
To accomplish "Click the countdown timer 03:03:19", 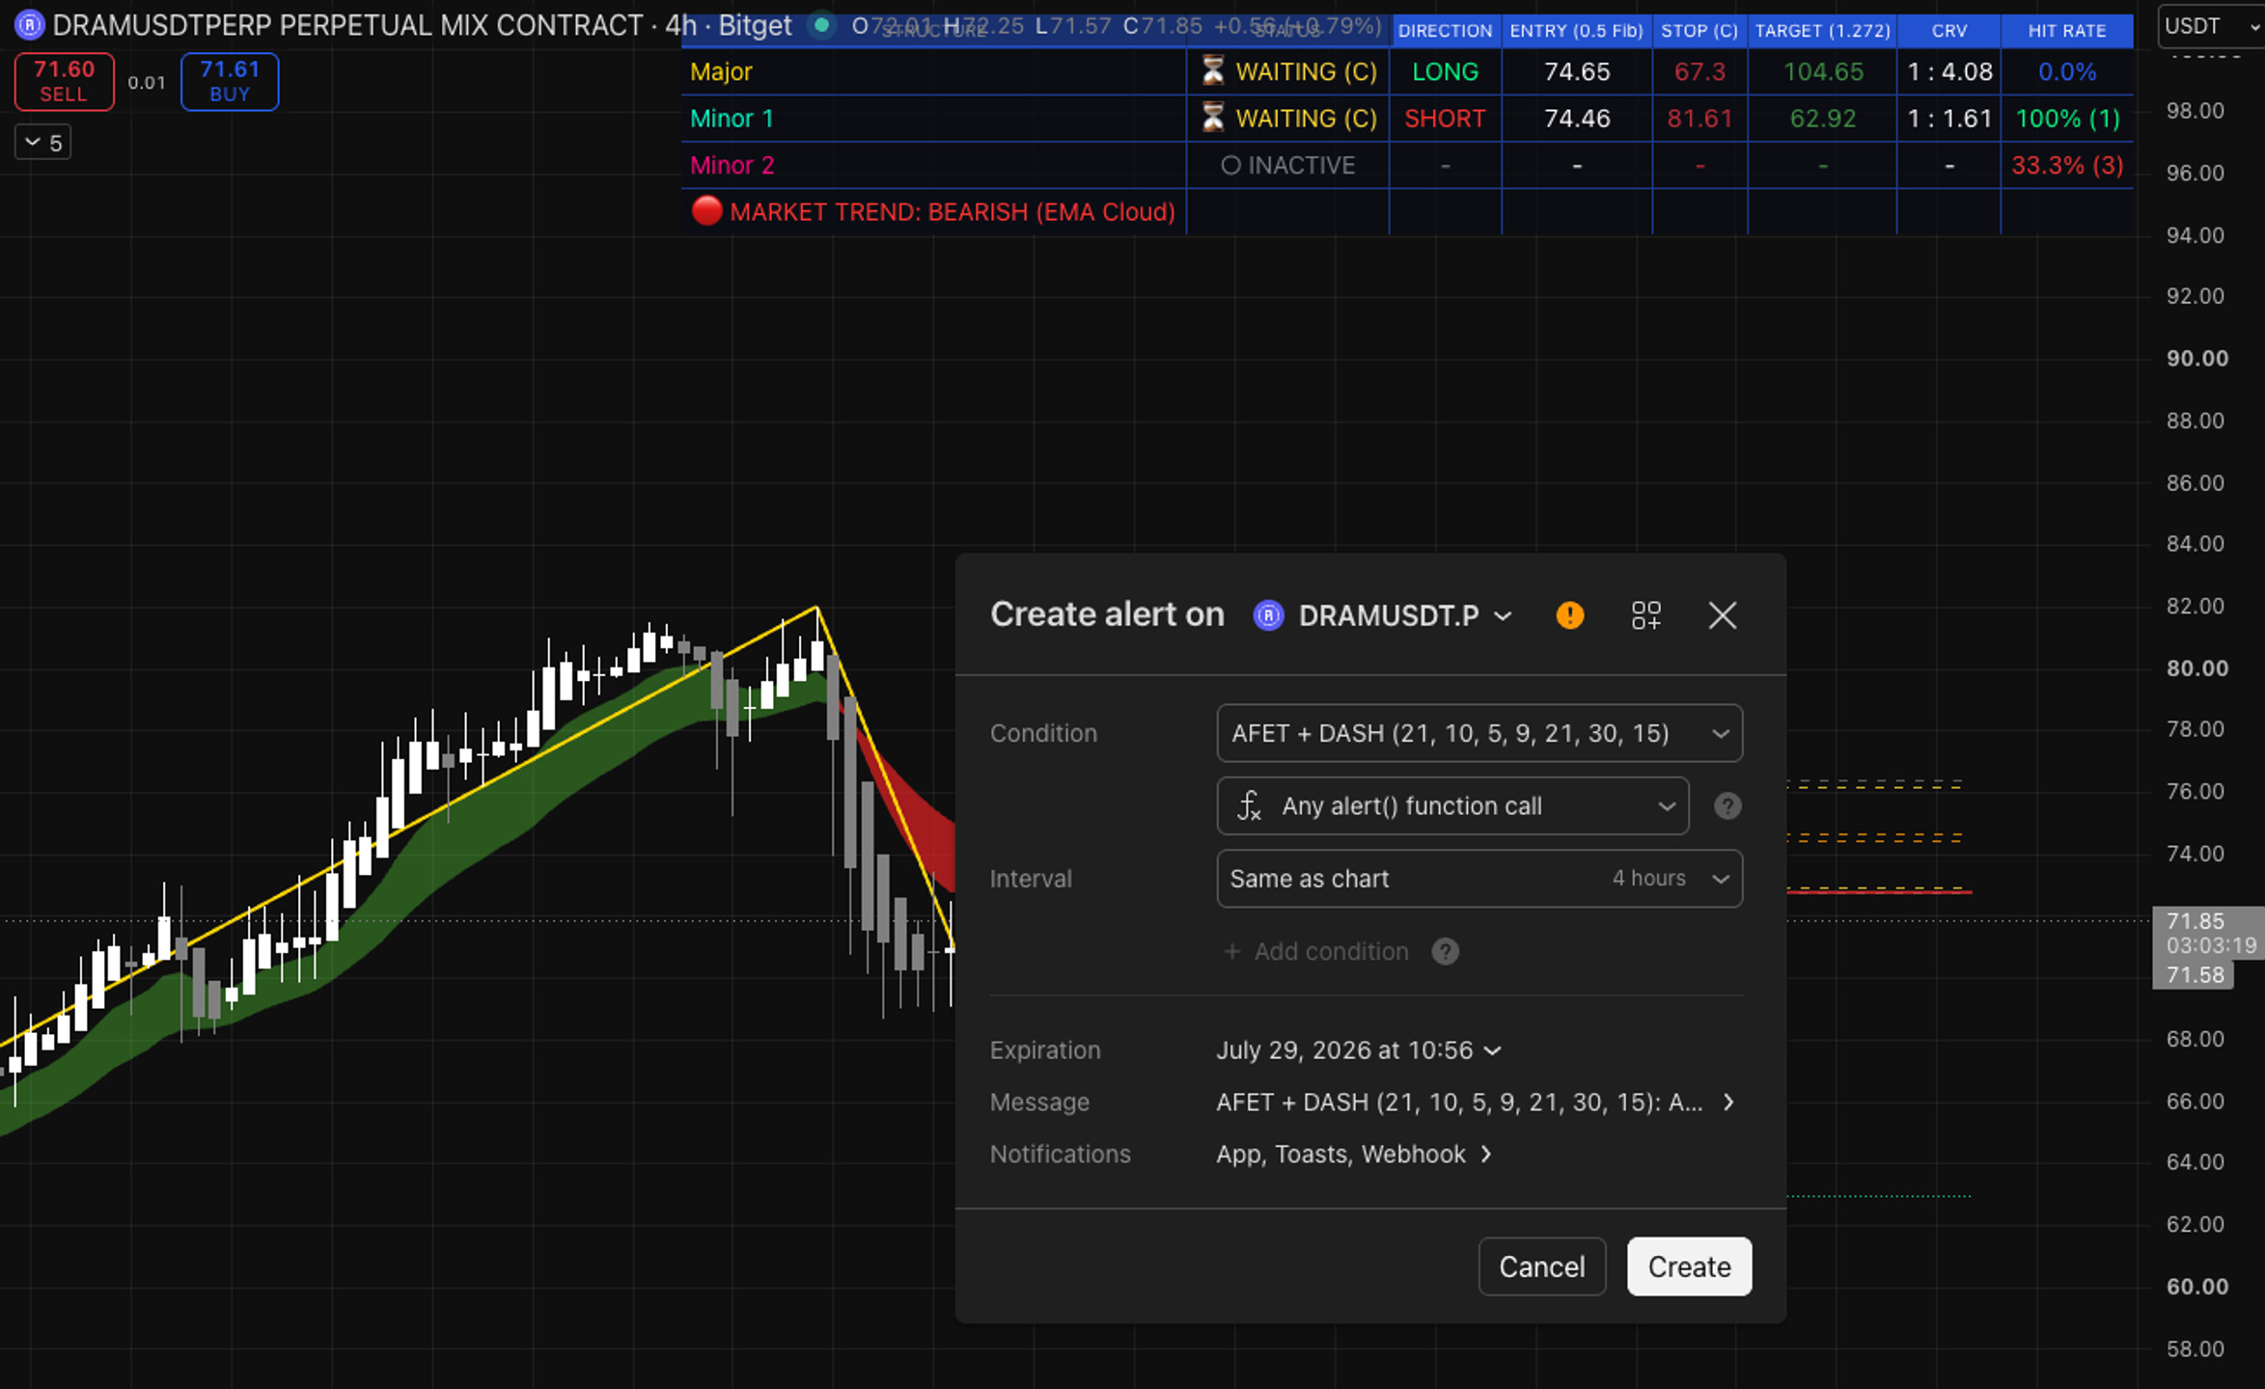I will click(x=2211, y=946).
